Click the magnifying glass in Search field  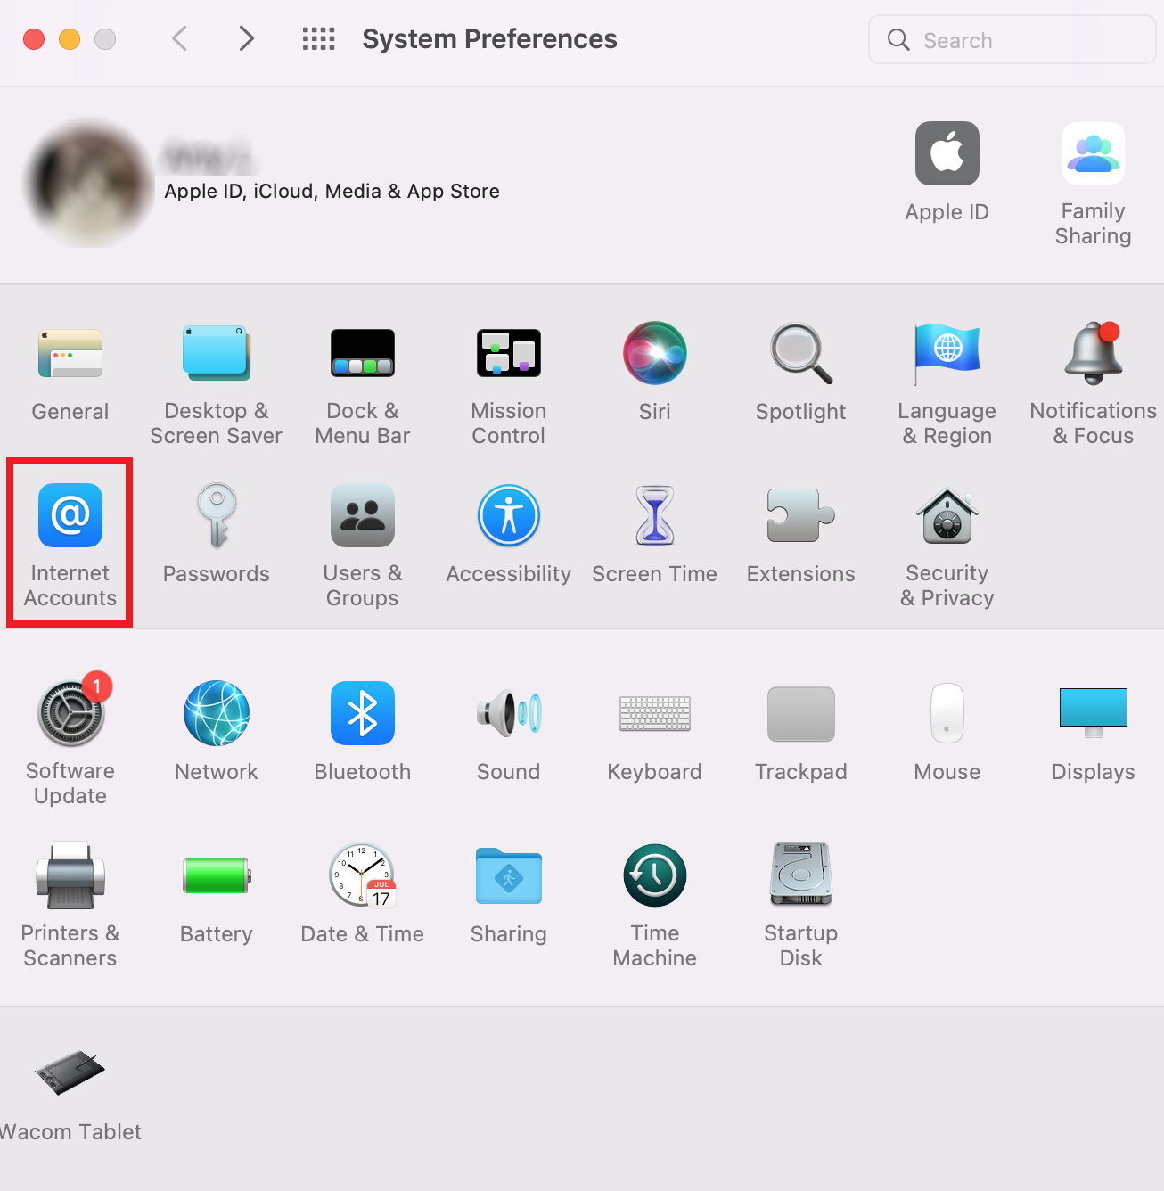[x=898, y=40]
